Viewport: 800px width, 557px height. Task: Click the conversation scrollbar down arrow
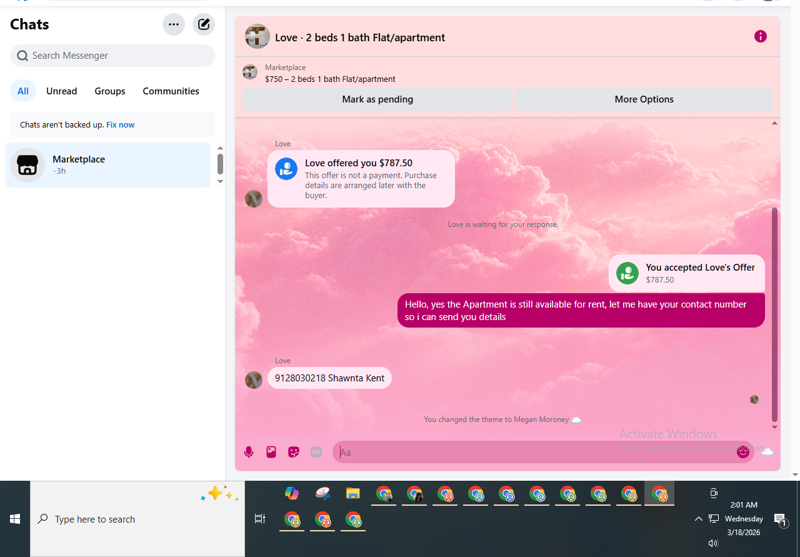pyautogui.click(x=775, y=428)
